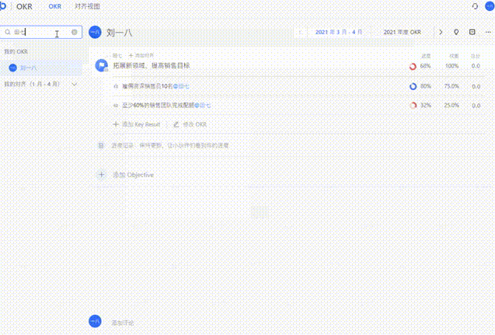Click the pencil icon beside 修改 OKR
This screenshot has width=495, height=335.
[176, 124]
